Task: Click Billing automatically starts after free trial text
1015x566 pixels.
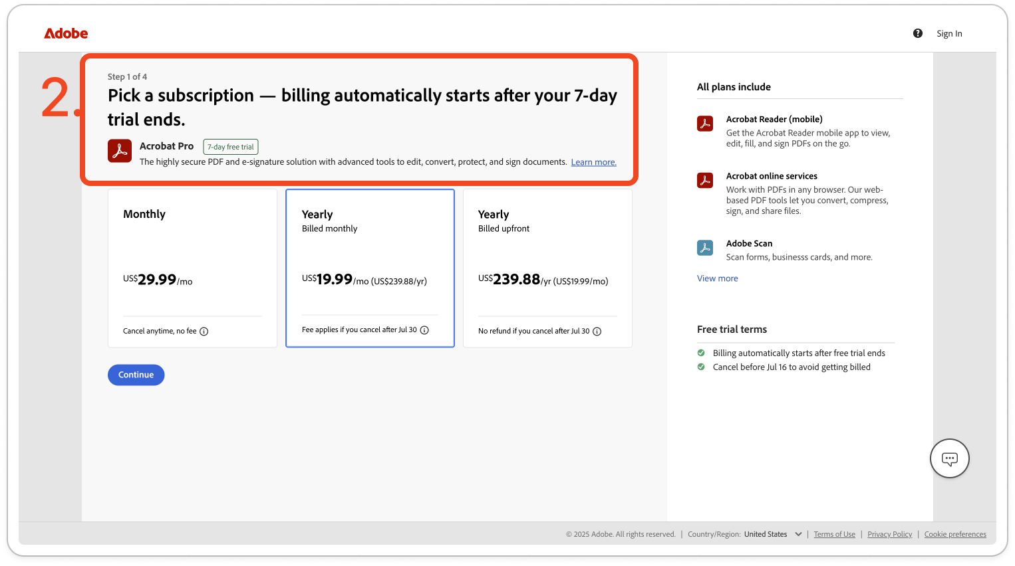Action: [x=799, y=353]
